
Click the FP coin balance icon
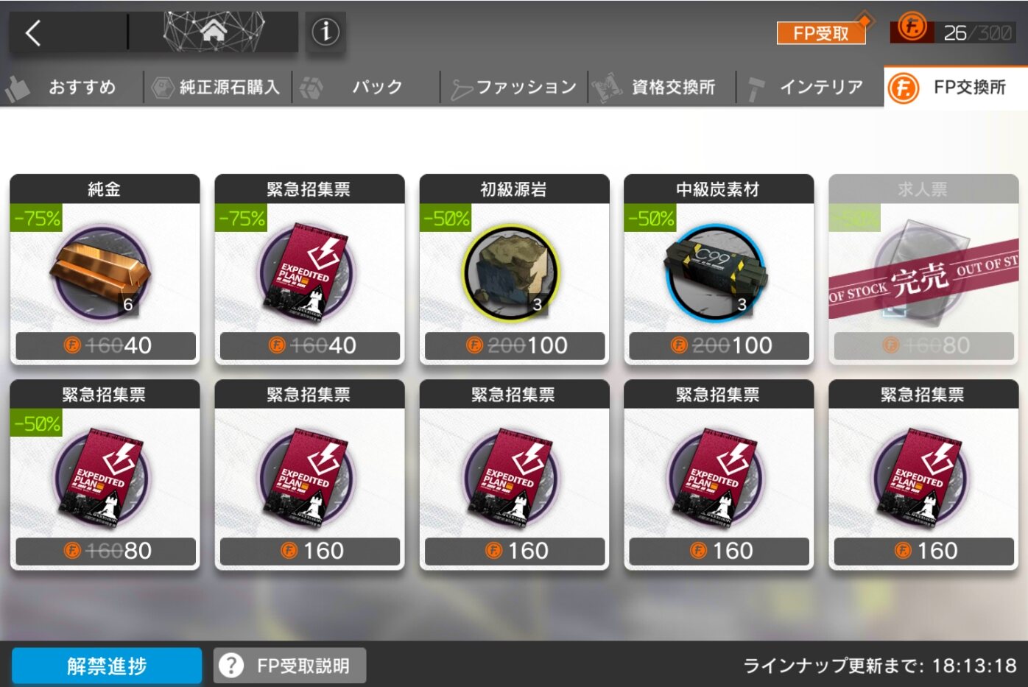point(912,29)
